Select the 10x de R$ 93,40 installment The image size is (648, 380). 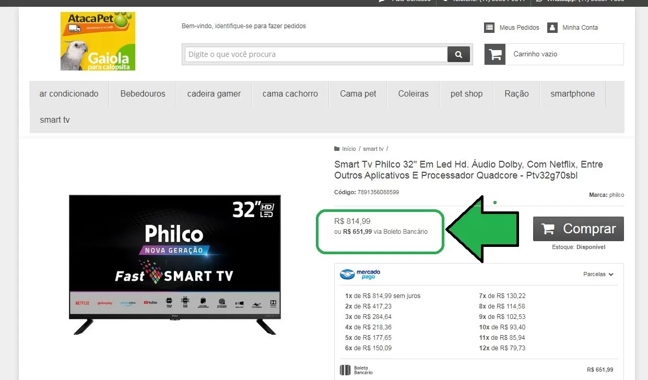(x=502, y=327)
